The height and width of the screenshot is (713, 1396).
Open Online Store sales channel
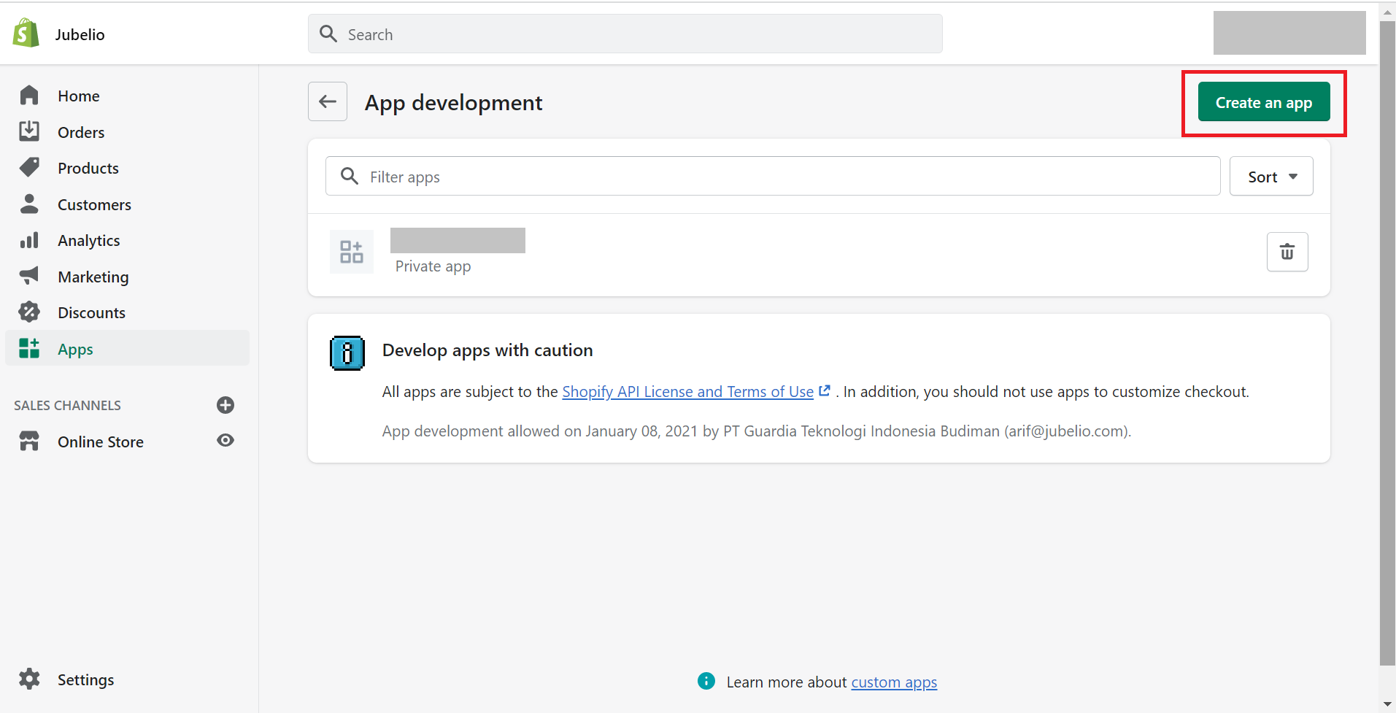pos(101,442)
